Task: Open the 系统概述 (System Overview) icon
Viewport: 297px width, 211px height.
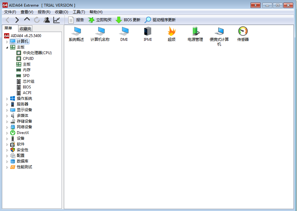Action: coord(76,34)
